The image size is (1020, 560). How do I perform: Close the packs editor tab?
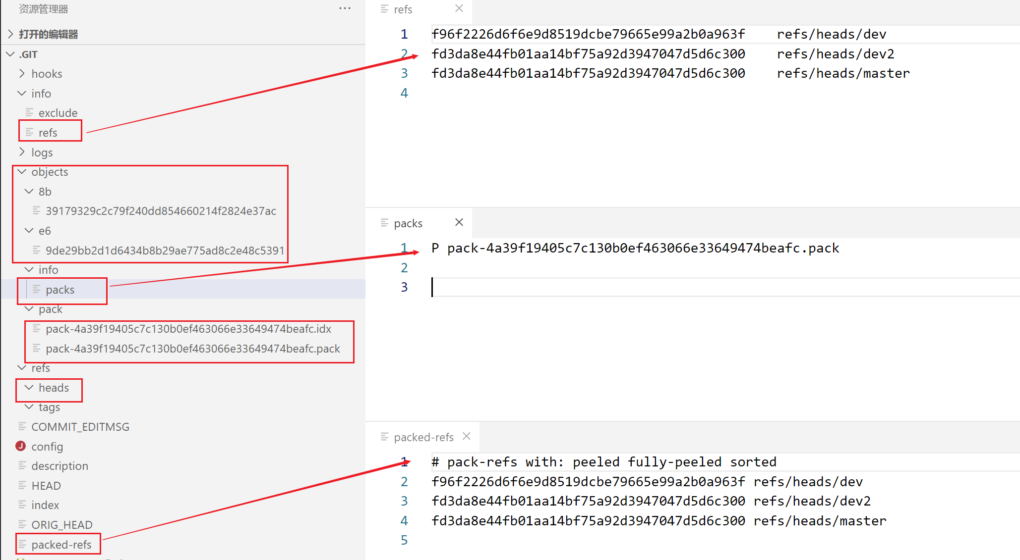459,222
